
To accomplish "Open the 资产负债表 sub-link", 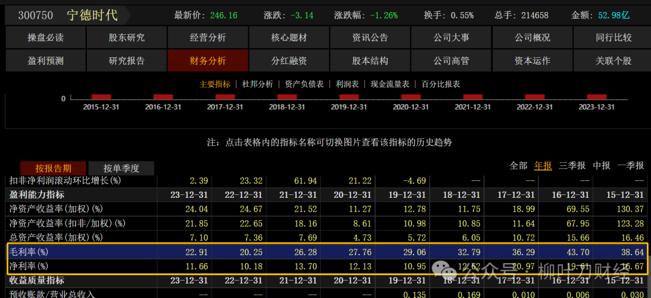I will pos(304,84).
